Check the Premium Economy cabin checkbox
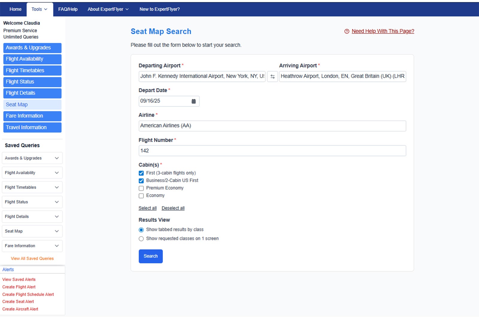479x319 pixels. pos(141,188)
